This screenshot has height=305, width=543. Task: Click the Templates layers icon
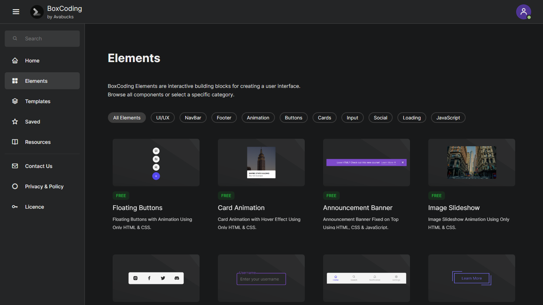click(x=15, y=101)
